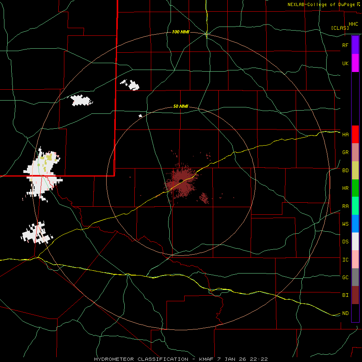Select the GC gray legend swatch
Viewport: 362px width, 362px height.
point(355,277)
